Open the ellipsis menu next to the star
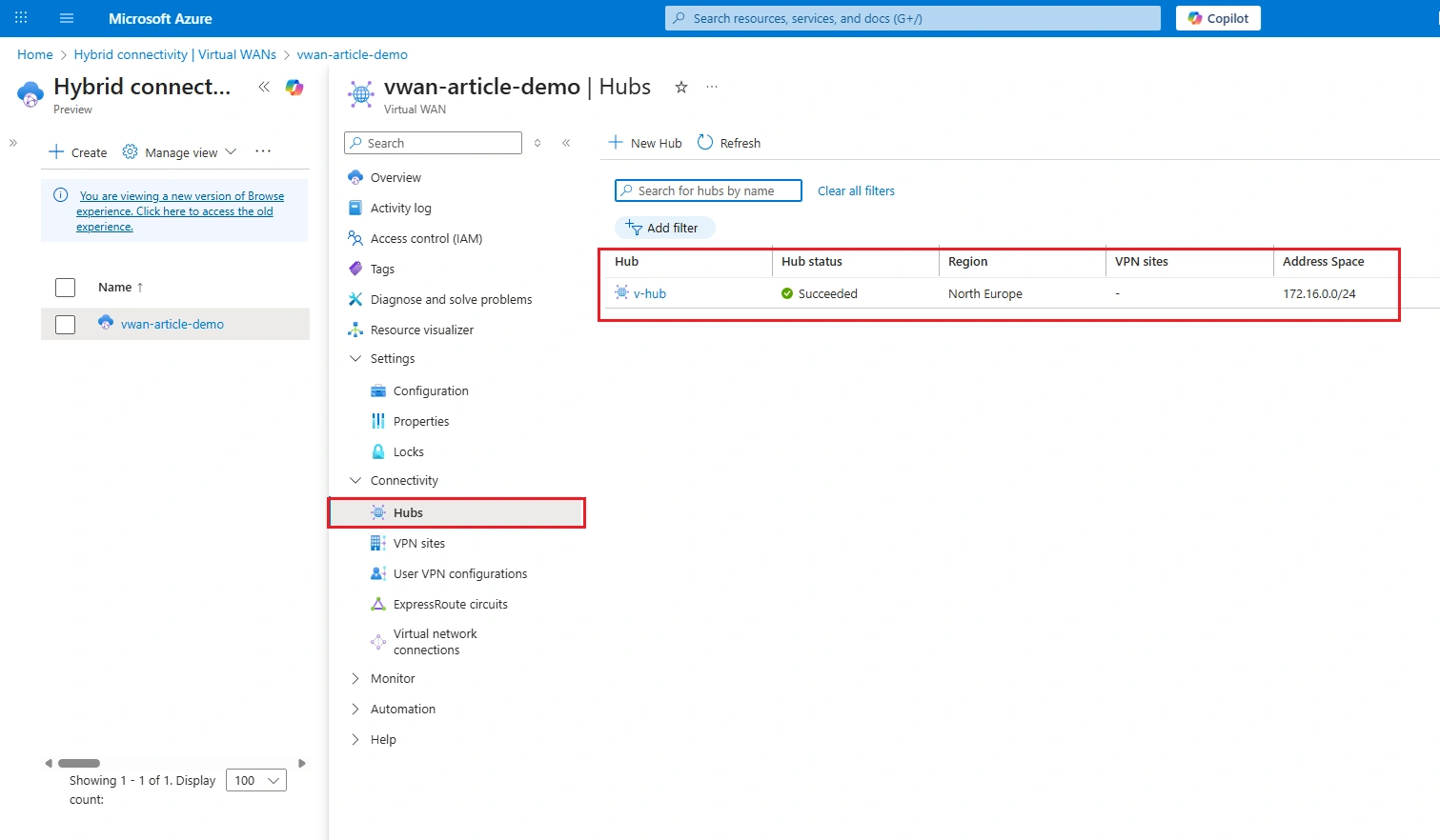 click(712, 87)
